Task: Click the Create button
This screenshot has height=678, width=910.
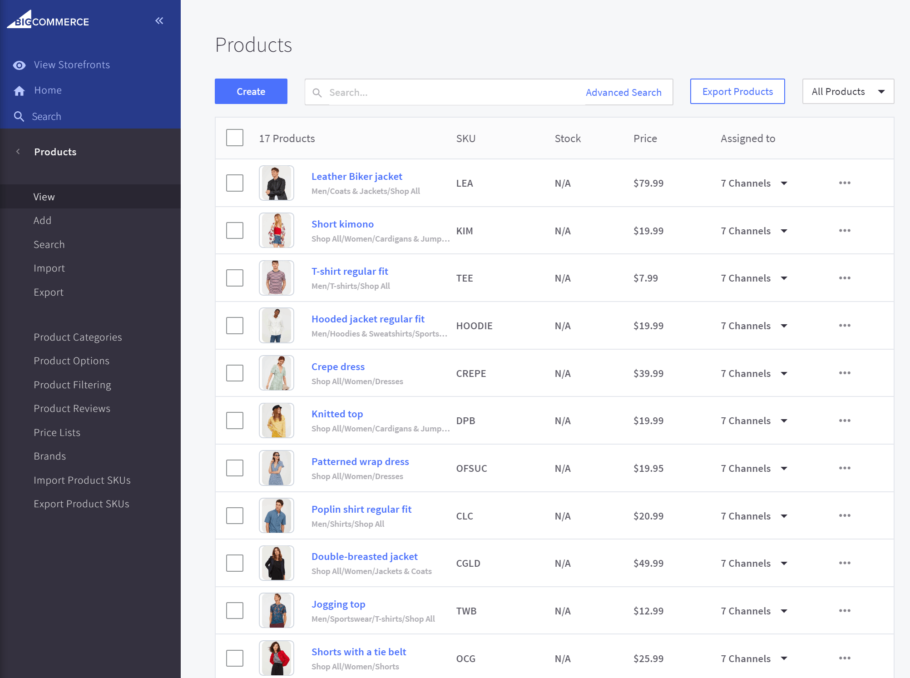Action: 250,91
